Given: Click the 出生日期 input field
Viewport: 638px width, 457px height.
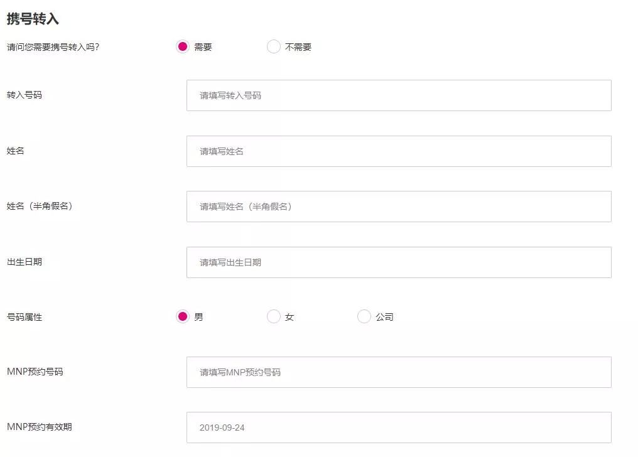Looking at the screenshot, I should point(399,262).
